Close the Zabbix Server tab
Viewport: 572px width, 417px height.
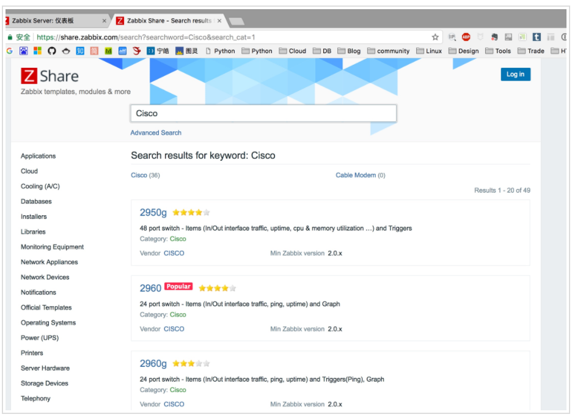(x=104, y=21)
